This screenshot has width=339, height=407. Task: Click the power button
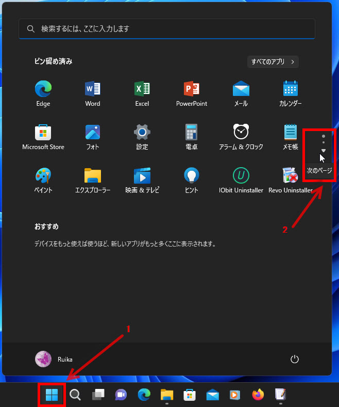click(x=295, y=359)
